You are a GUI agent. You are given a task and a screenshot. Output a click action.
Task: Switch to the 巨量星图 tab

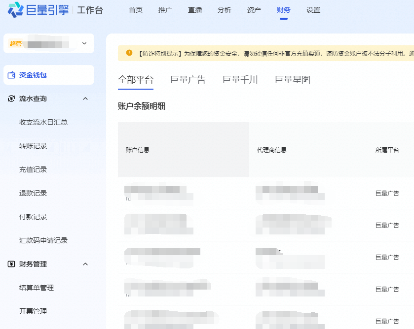(x=293, y=80)
